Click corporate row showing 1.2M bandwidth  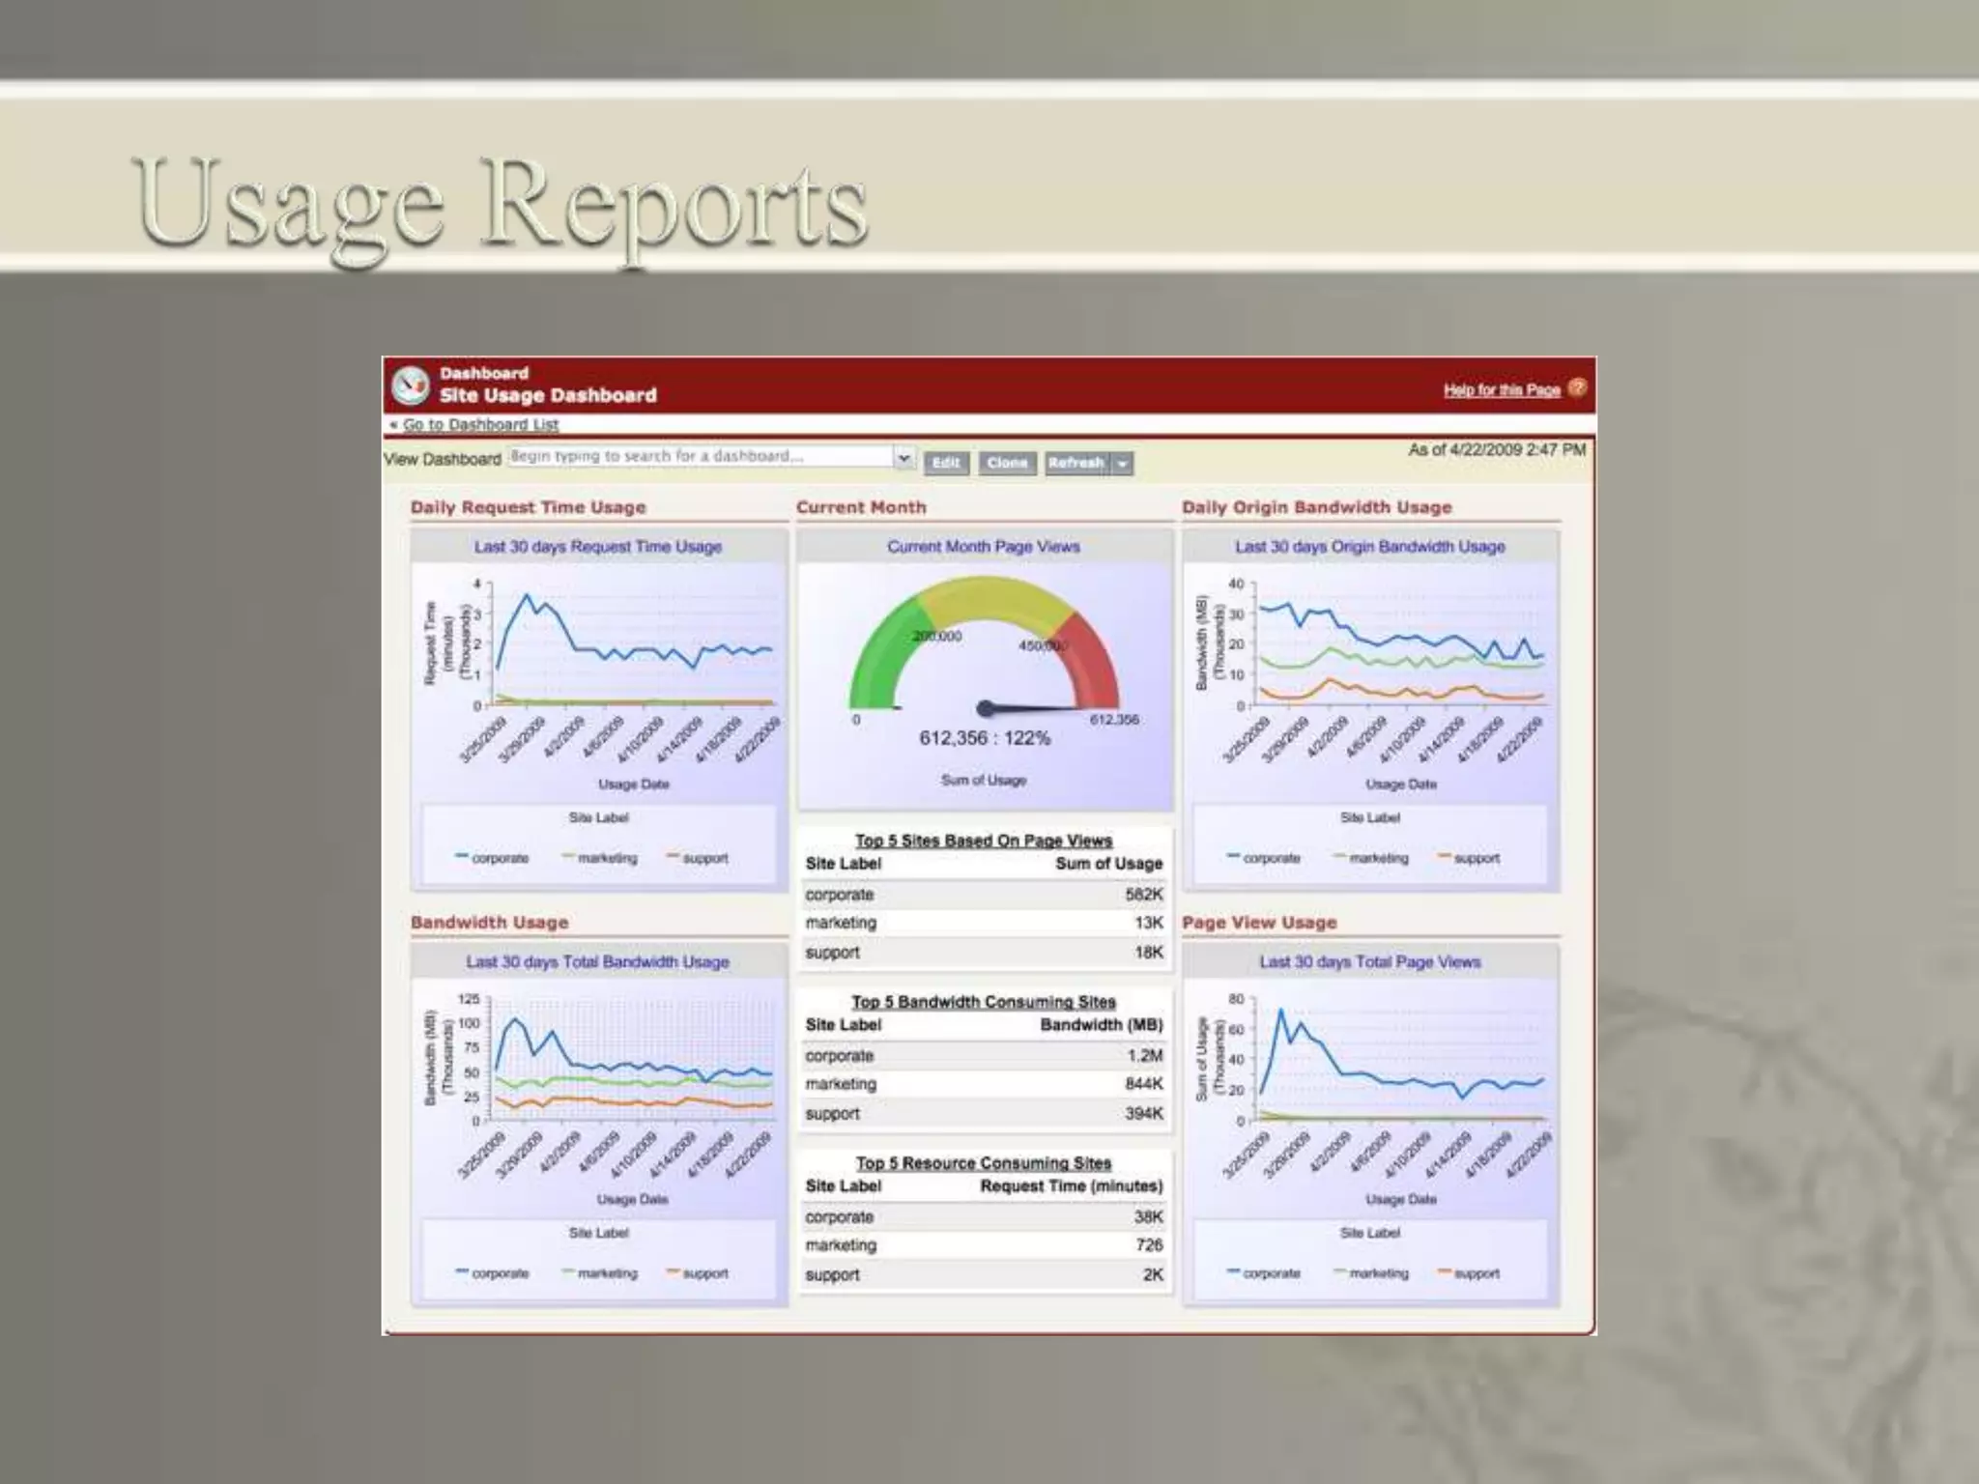click(x=984, y=1056)
